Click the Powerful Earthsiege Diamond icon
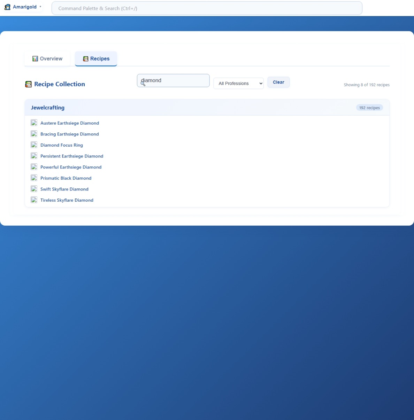 (x=34, y=167)
